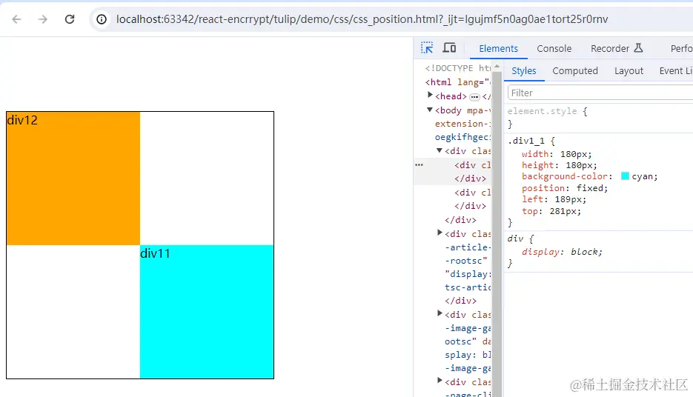693x397 pixels.
Task: Collapse the body element node
Action: 430,110
